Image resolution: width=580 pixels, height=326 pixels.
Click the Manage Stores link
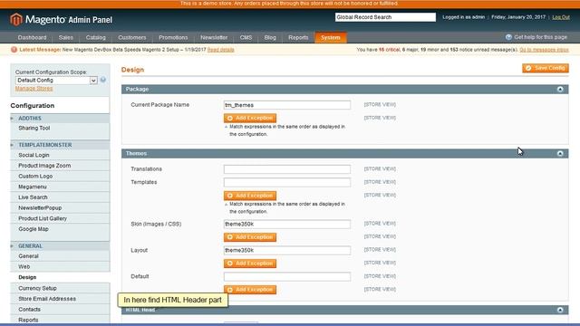(x=34, y=89)
